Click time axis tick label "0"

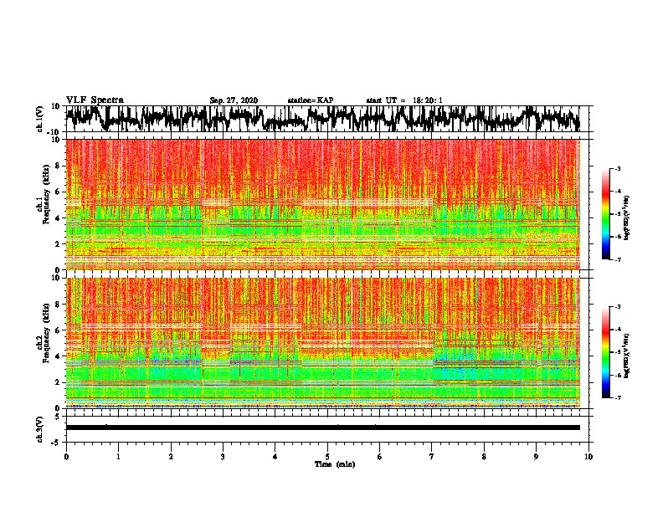tap(66, 457)
